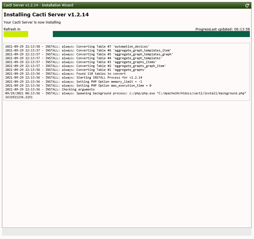This screenshot has height=239, width=254.
Task: Click the 'Your Cacti Server is now installing' text
Action: tap(32, 22)
